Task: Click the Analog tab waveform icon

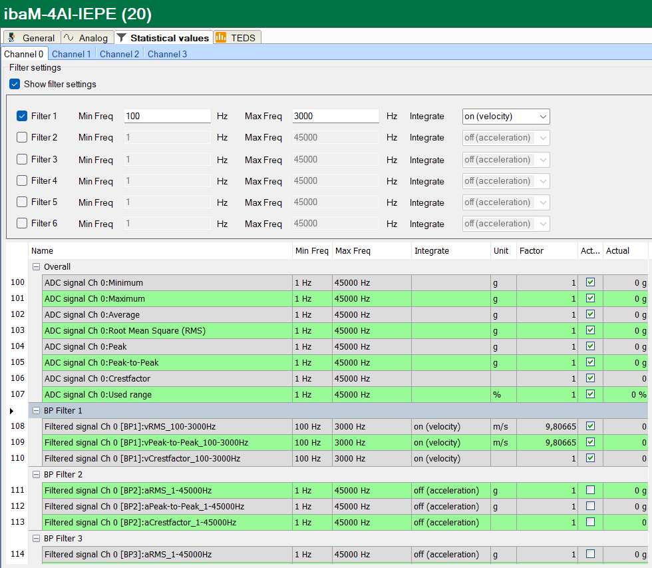Action: coord(69,38)
